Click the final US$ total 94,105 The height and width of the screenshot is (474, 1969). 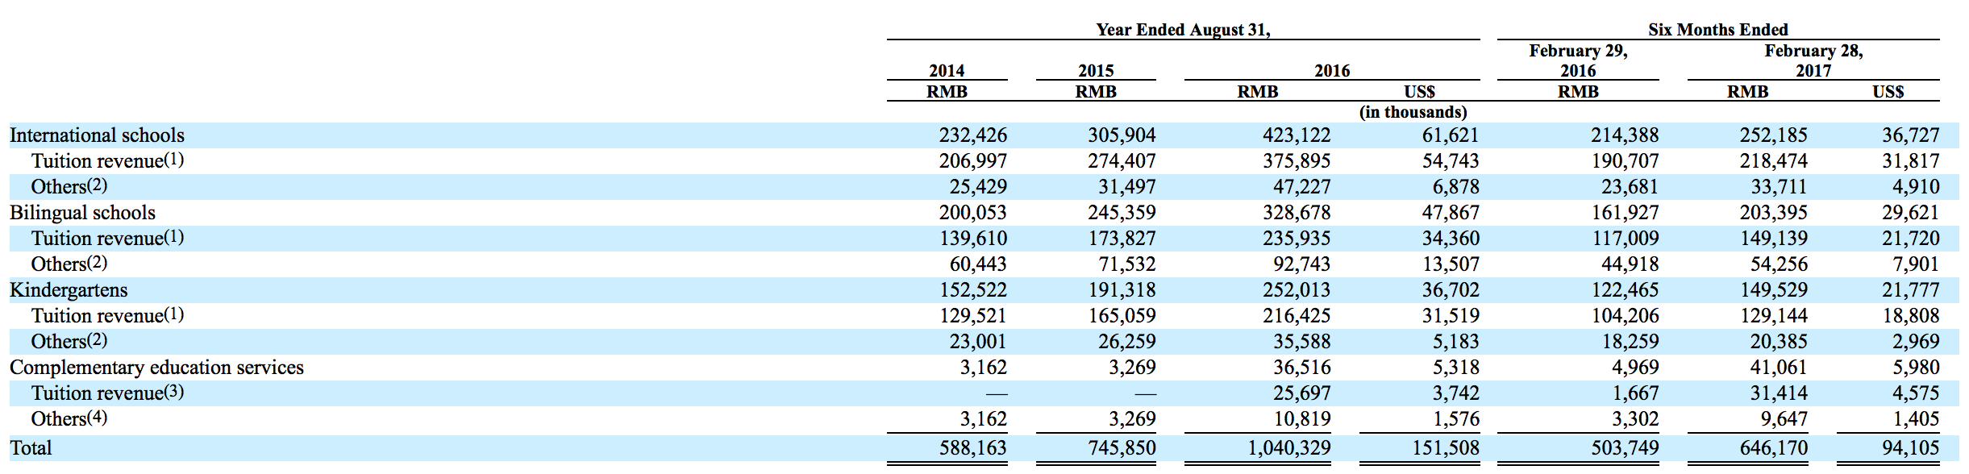tap(1910, 448)
